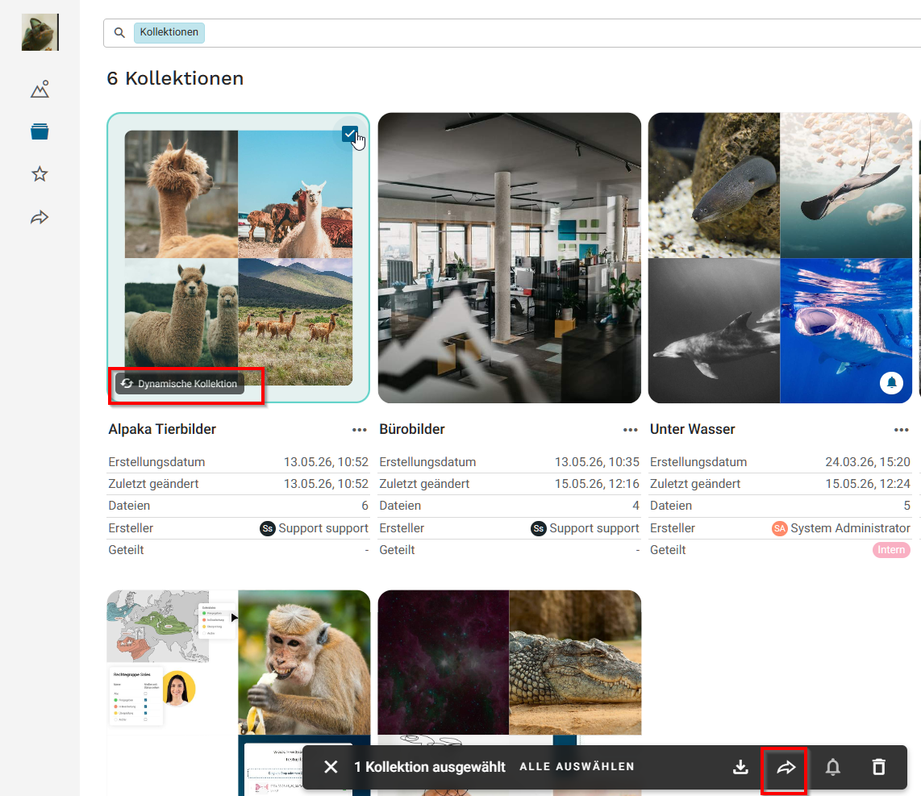Open favorites star icon in sidebar
This screenshot has width=921, height=796.
tap(40, 174)
